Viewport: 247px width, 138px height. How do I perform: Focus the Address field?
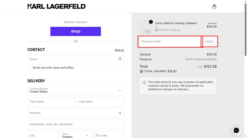click(x=76, y=113)
